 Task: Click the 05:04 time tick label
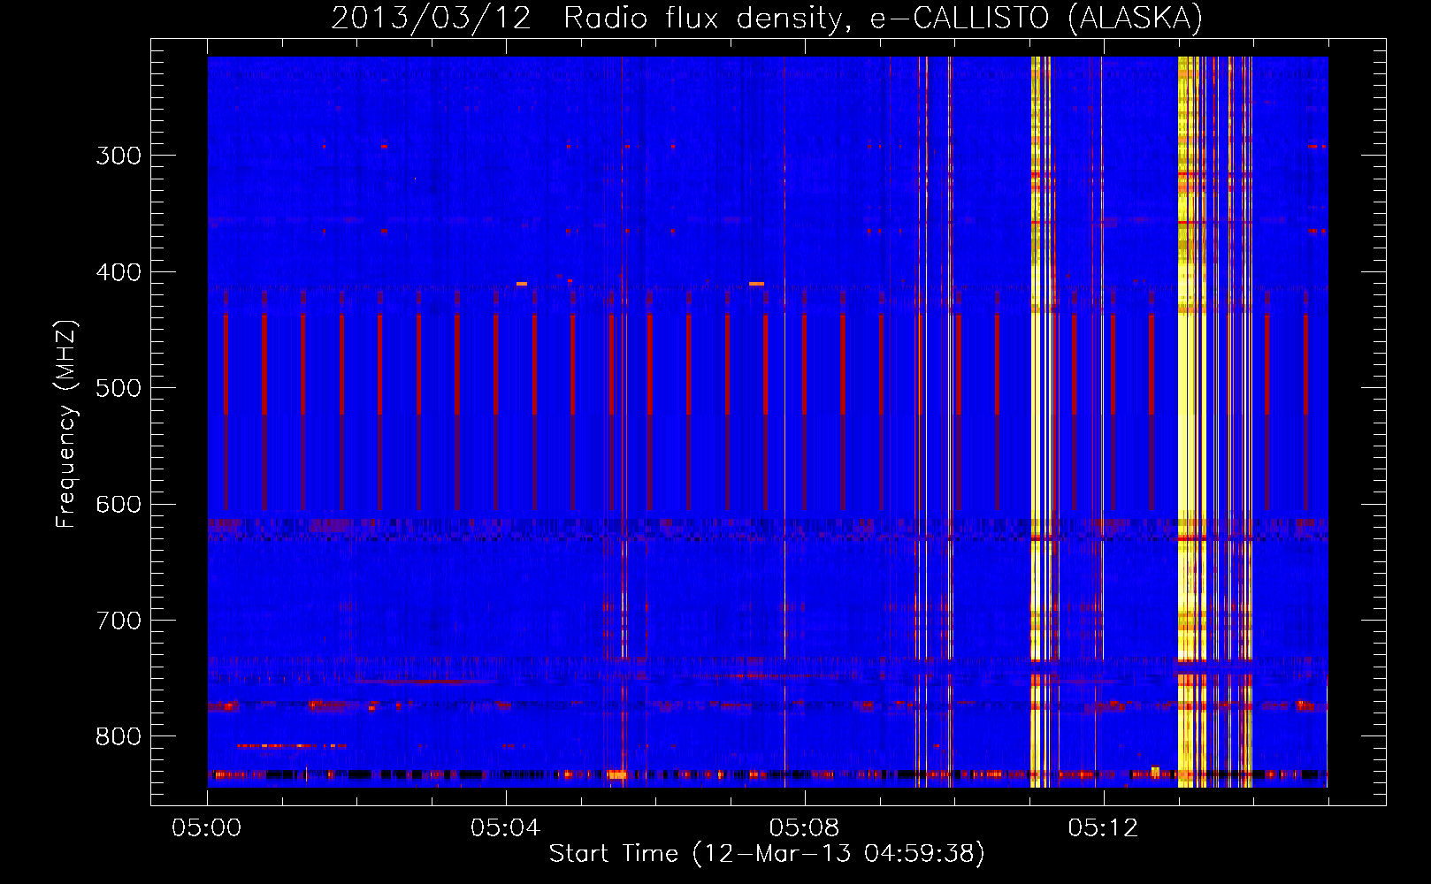(505, 828)
